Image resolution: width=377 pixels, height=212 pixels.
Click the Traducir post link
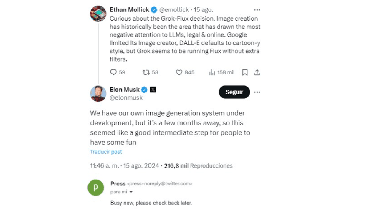pyautogui.click(x=106, y=152)
